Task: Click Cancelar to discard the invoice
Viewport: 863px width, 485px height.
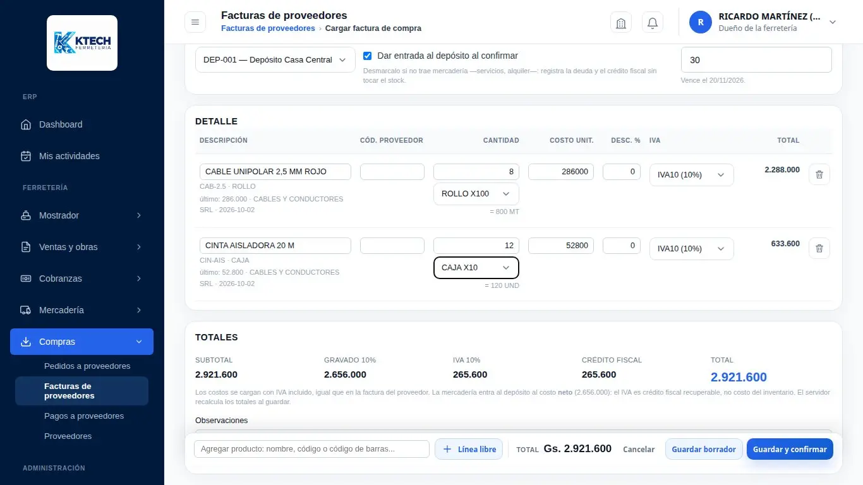Action: [639, 450]
